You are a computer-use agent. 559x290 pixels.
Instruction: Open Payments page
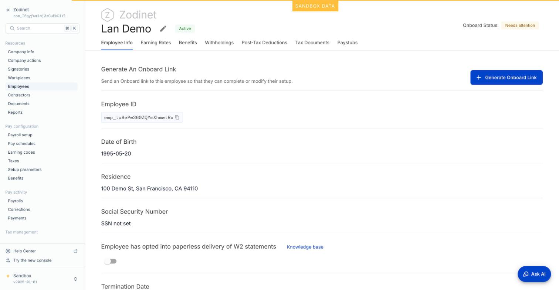[x=17, y=218]
